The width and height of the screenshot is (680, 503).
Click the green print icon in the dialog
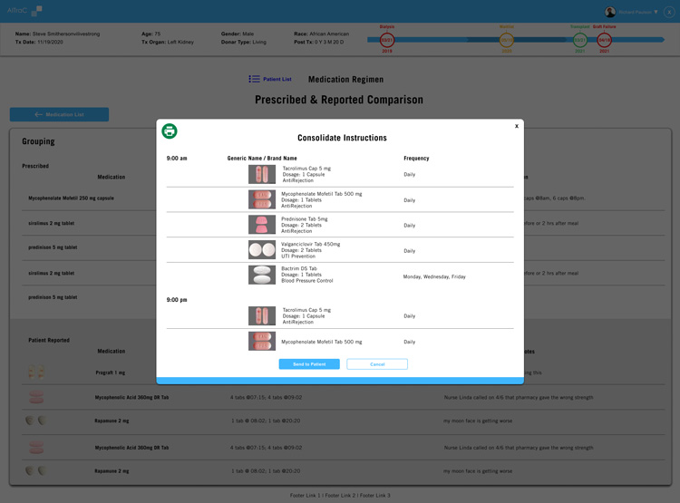(x=170, y=131)
